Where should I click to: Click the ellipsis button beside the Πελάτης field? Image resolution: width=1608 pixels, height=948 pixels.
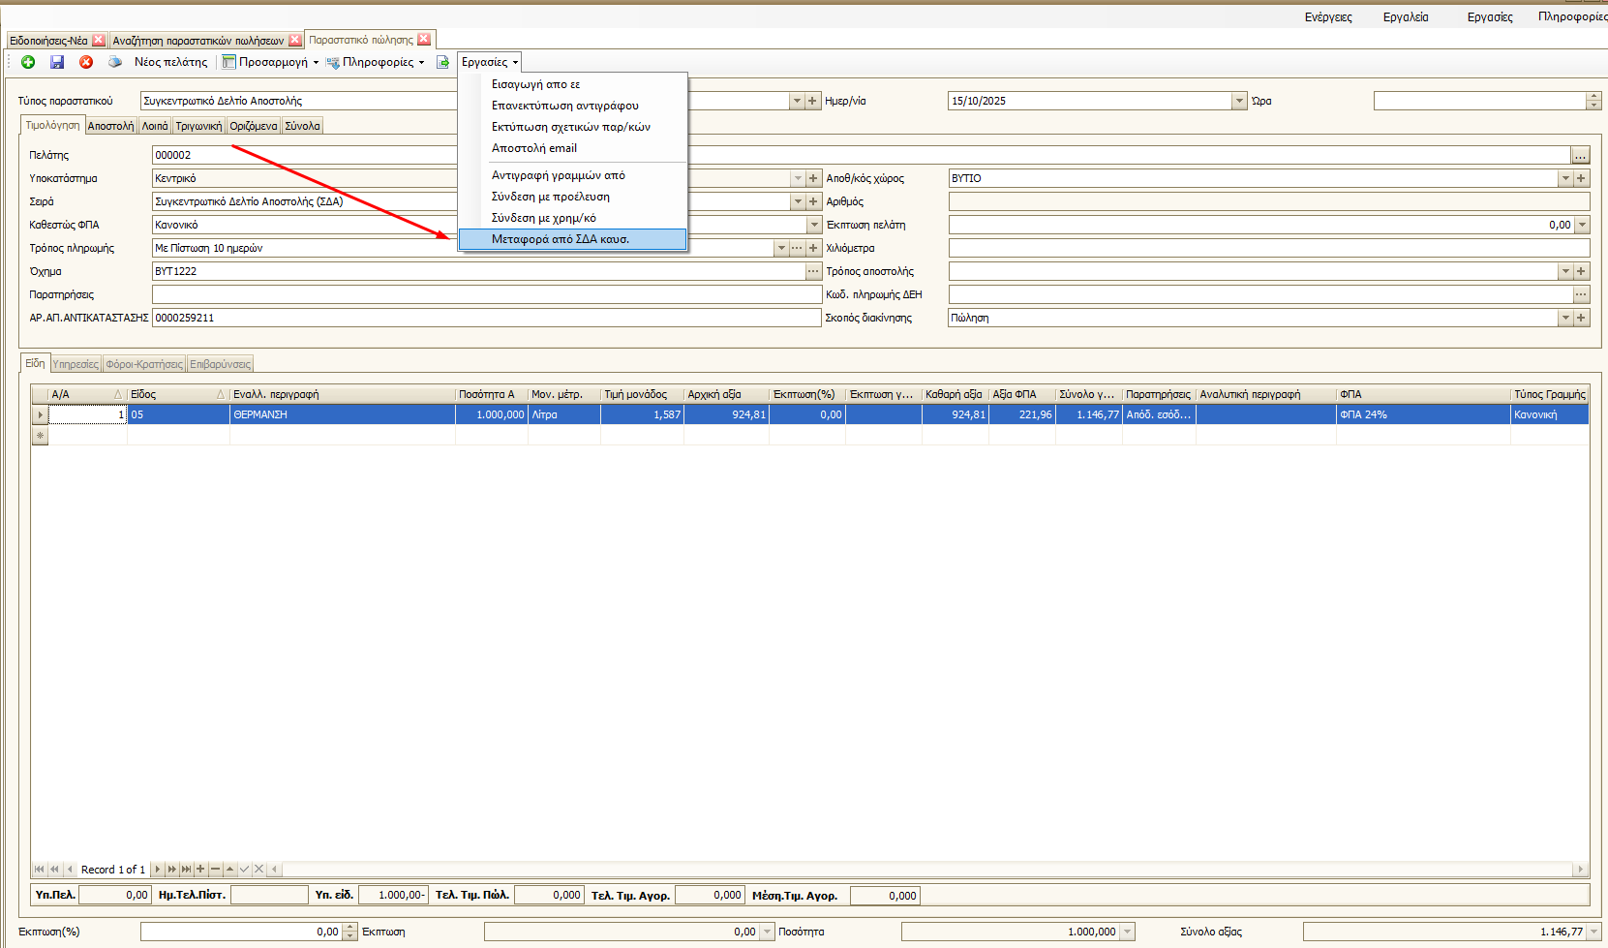tap(1580, 155)
